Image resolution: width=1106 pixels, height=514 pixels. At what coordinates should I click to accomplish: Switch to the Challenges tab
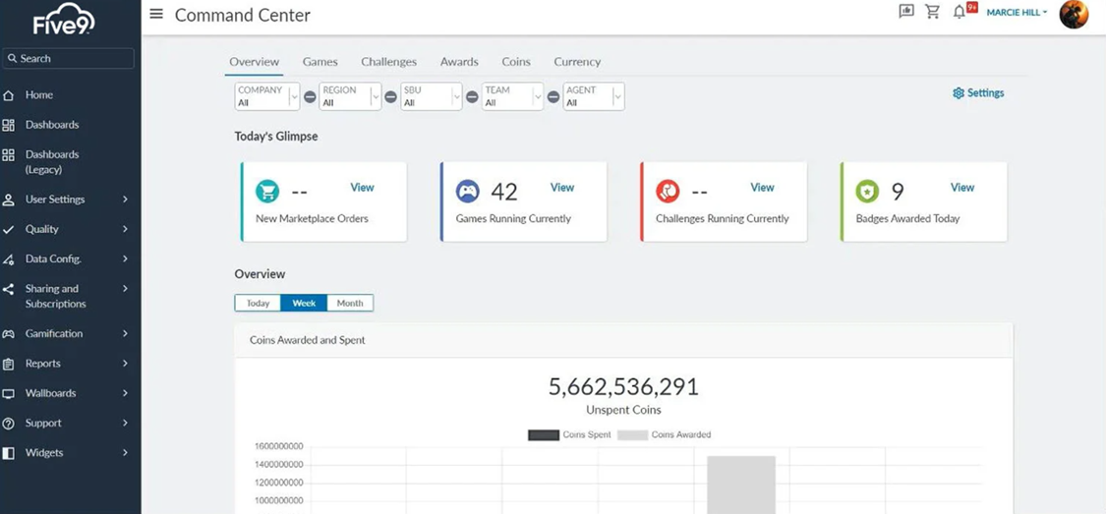pos(388,62)
